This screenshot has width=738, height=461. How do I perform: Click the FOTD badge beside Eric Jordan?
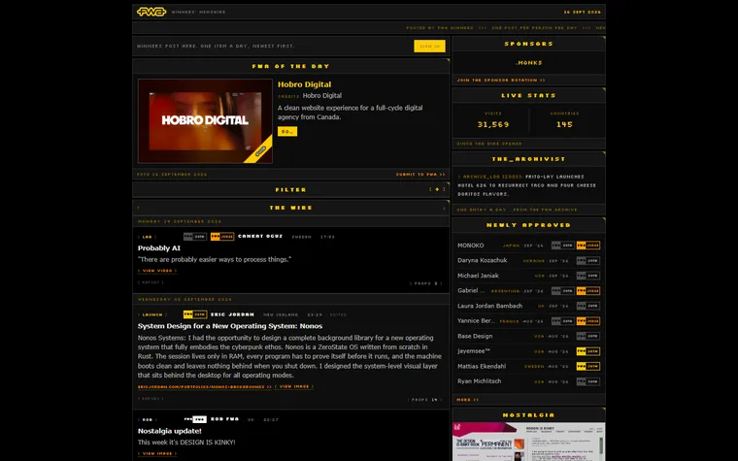(x=195, y=314)
